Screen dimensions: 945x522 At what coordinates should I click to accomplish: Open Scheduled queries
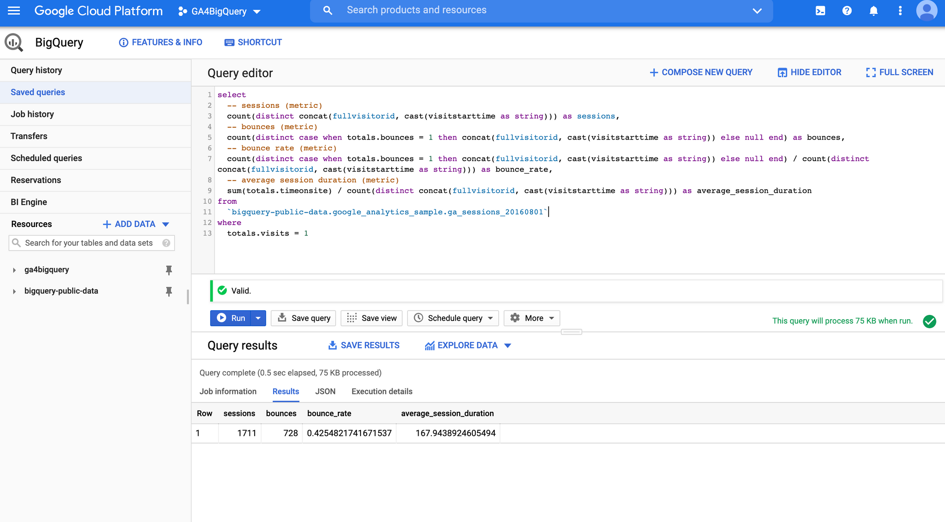pos(95,158)
